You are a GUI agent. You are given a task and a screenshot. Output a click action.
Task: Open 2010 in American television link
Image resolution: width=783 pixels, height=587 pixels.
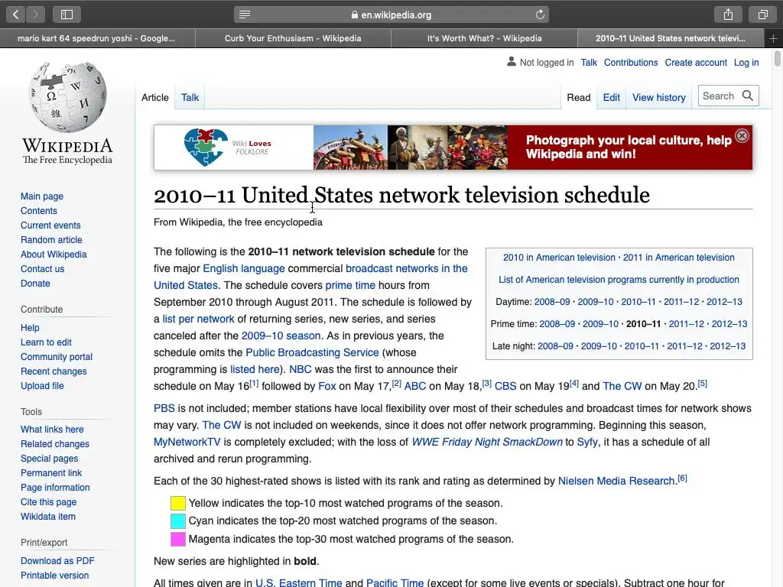[x=559, y=258]
